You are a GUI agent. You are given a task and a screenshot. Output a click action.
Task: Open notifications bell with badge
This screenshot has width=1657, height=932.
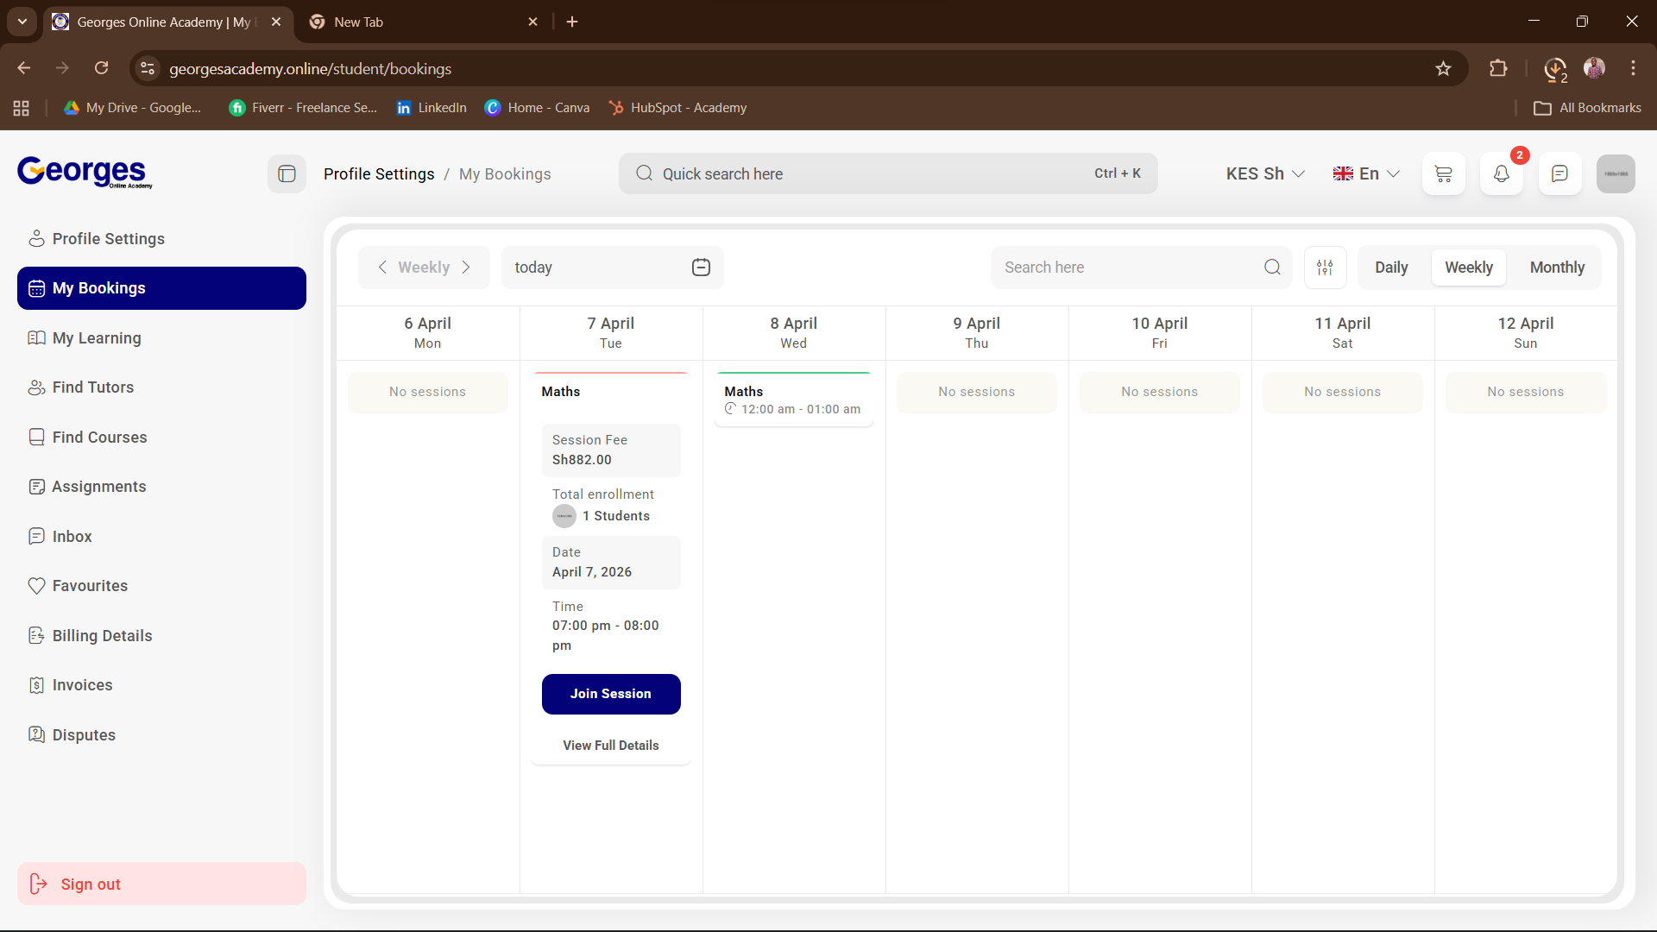pos(1502,174)
